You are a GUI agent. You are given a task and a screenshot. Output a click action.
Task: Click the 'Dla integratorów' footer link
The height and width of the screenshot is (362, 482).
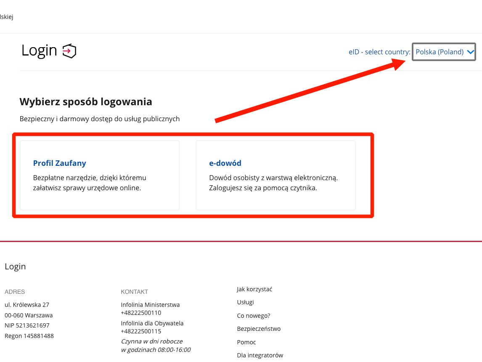click(x=260, y=355)
